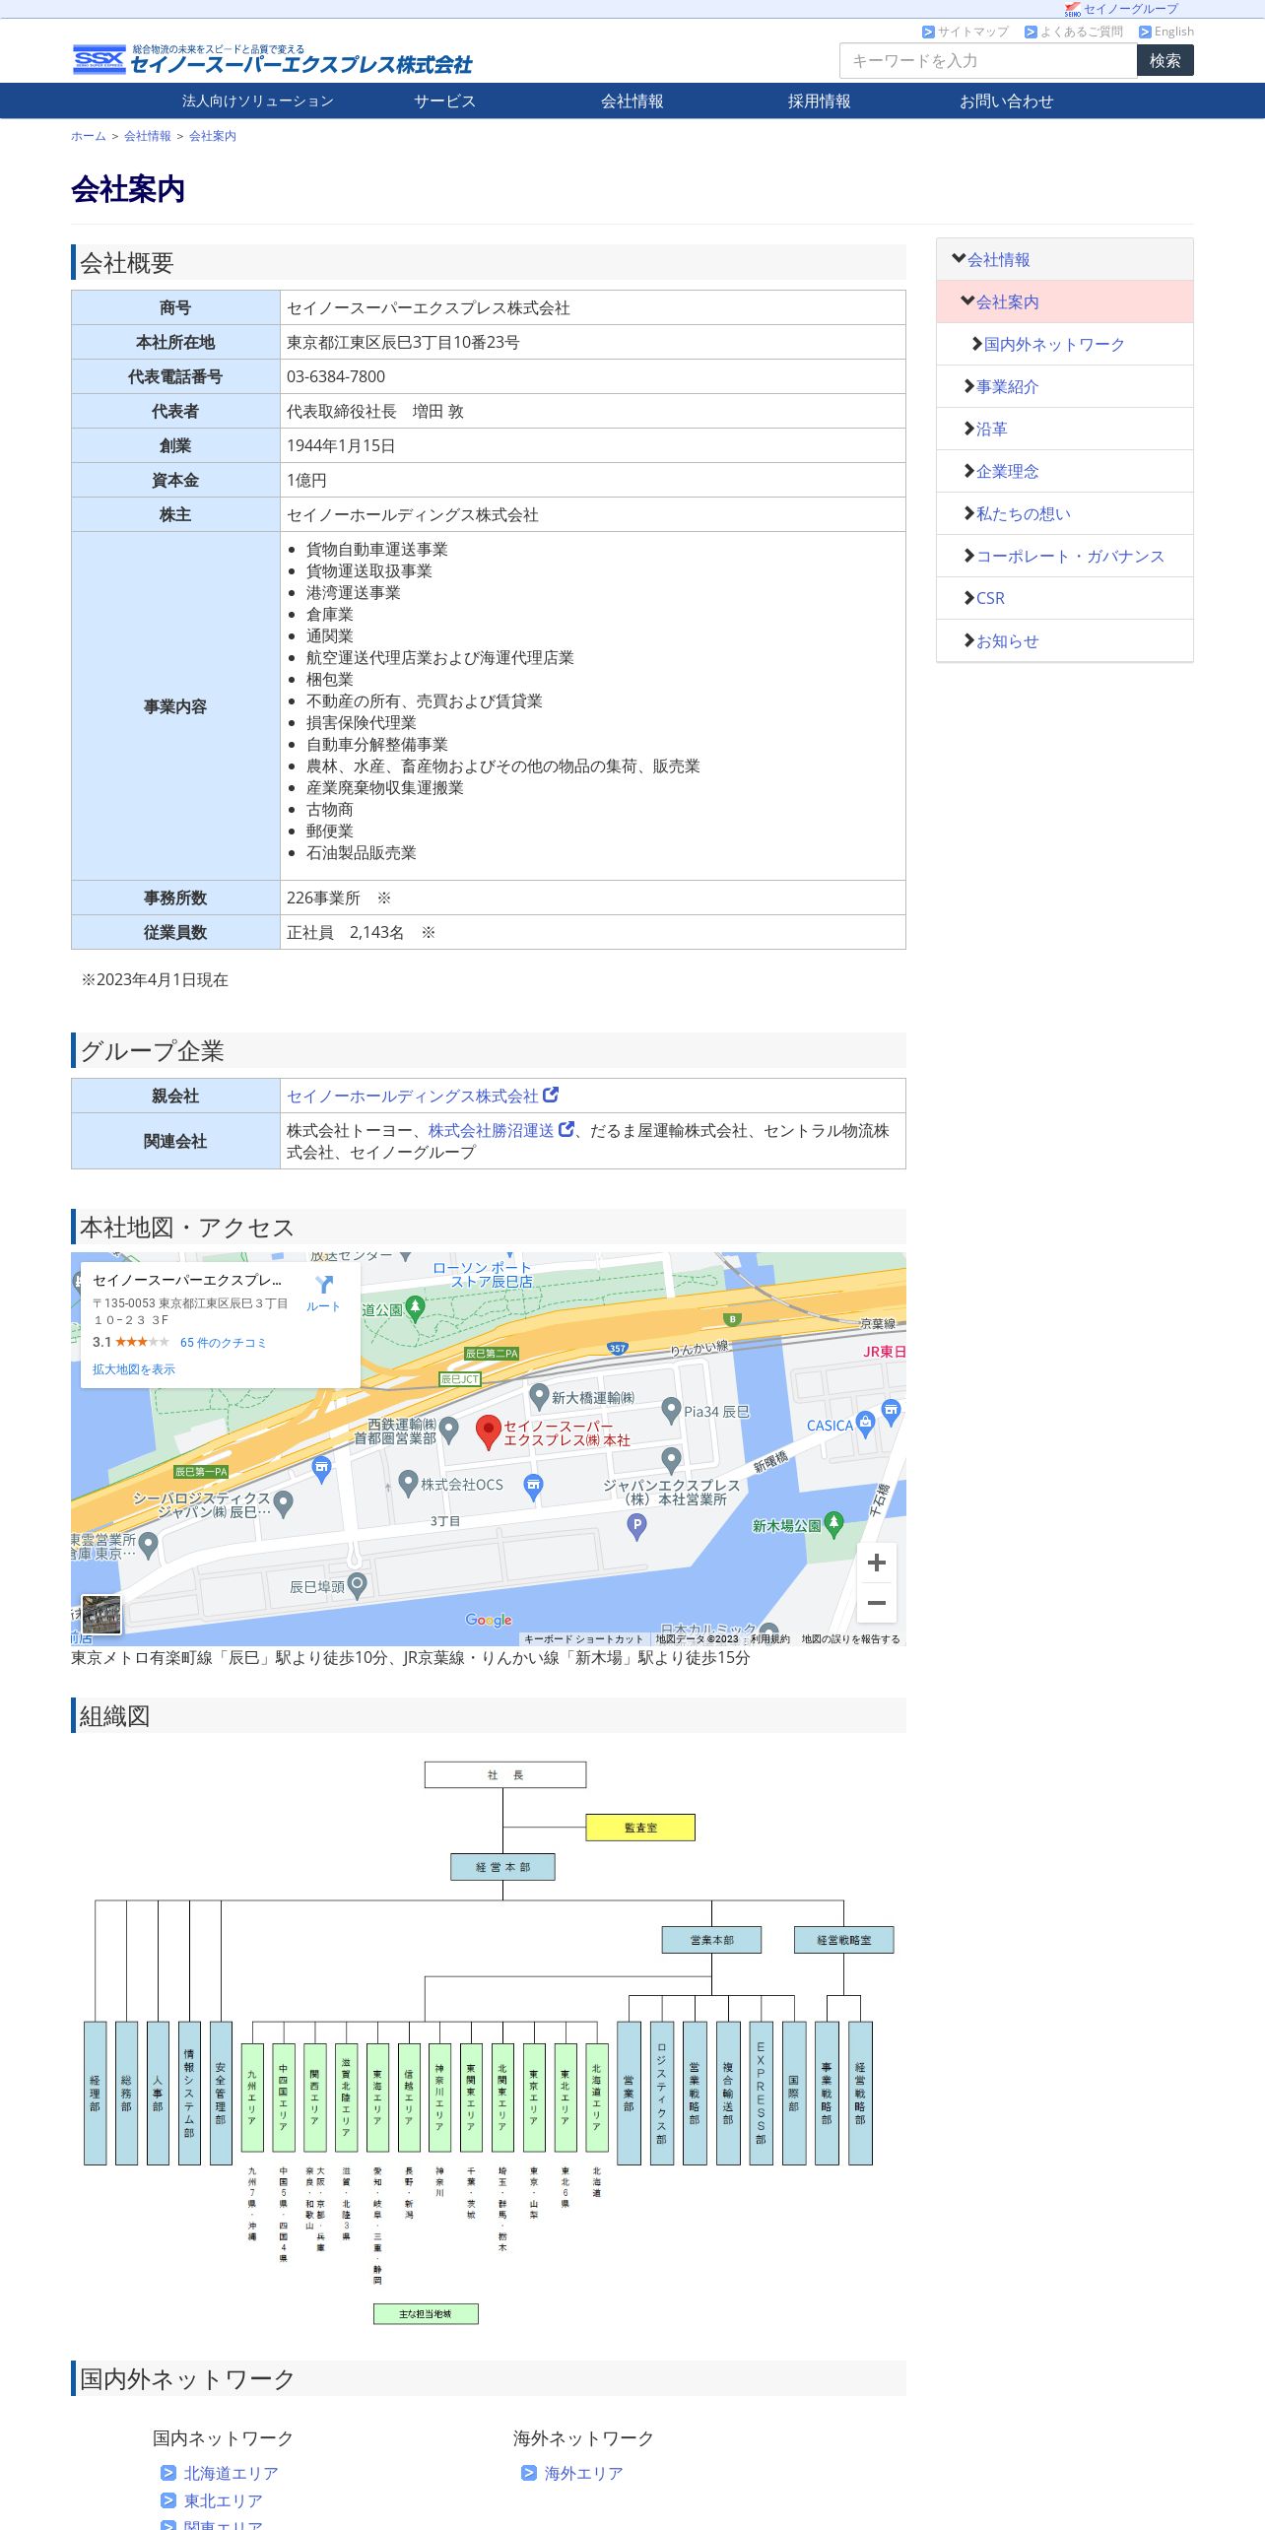The width and height of the screenshot is (1265, 2530).
Task: Zoom out on the map
Action: (x=877, y=1603)
